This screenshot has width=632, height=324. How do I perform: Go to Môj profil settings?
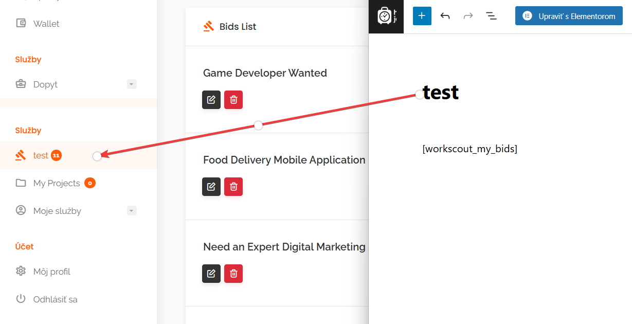[51, 272]
